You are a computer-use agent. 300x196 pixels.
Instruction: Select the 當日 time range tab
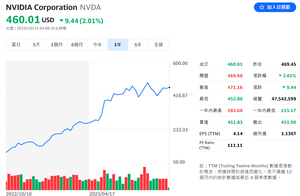coord(16,45)
